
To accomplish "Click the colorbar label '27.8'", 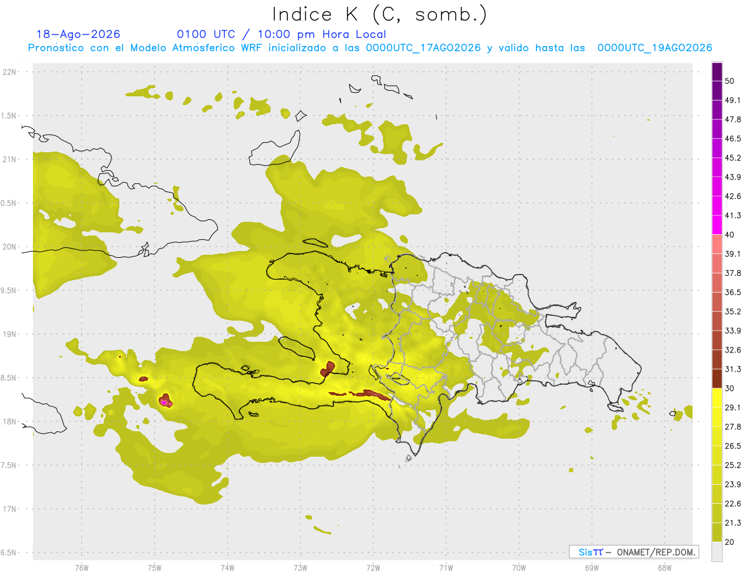I will click(733, 427).
